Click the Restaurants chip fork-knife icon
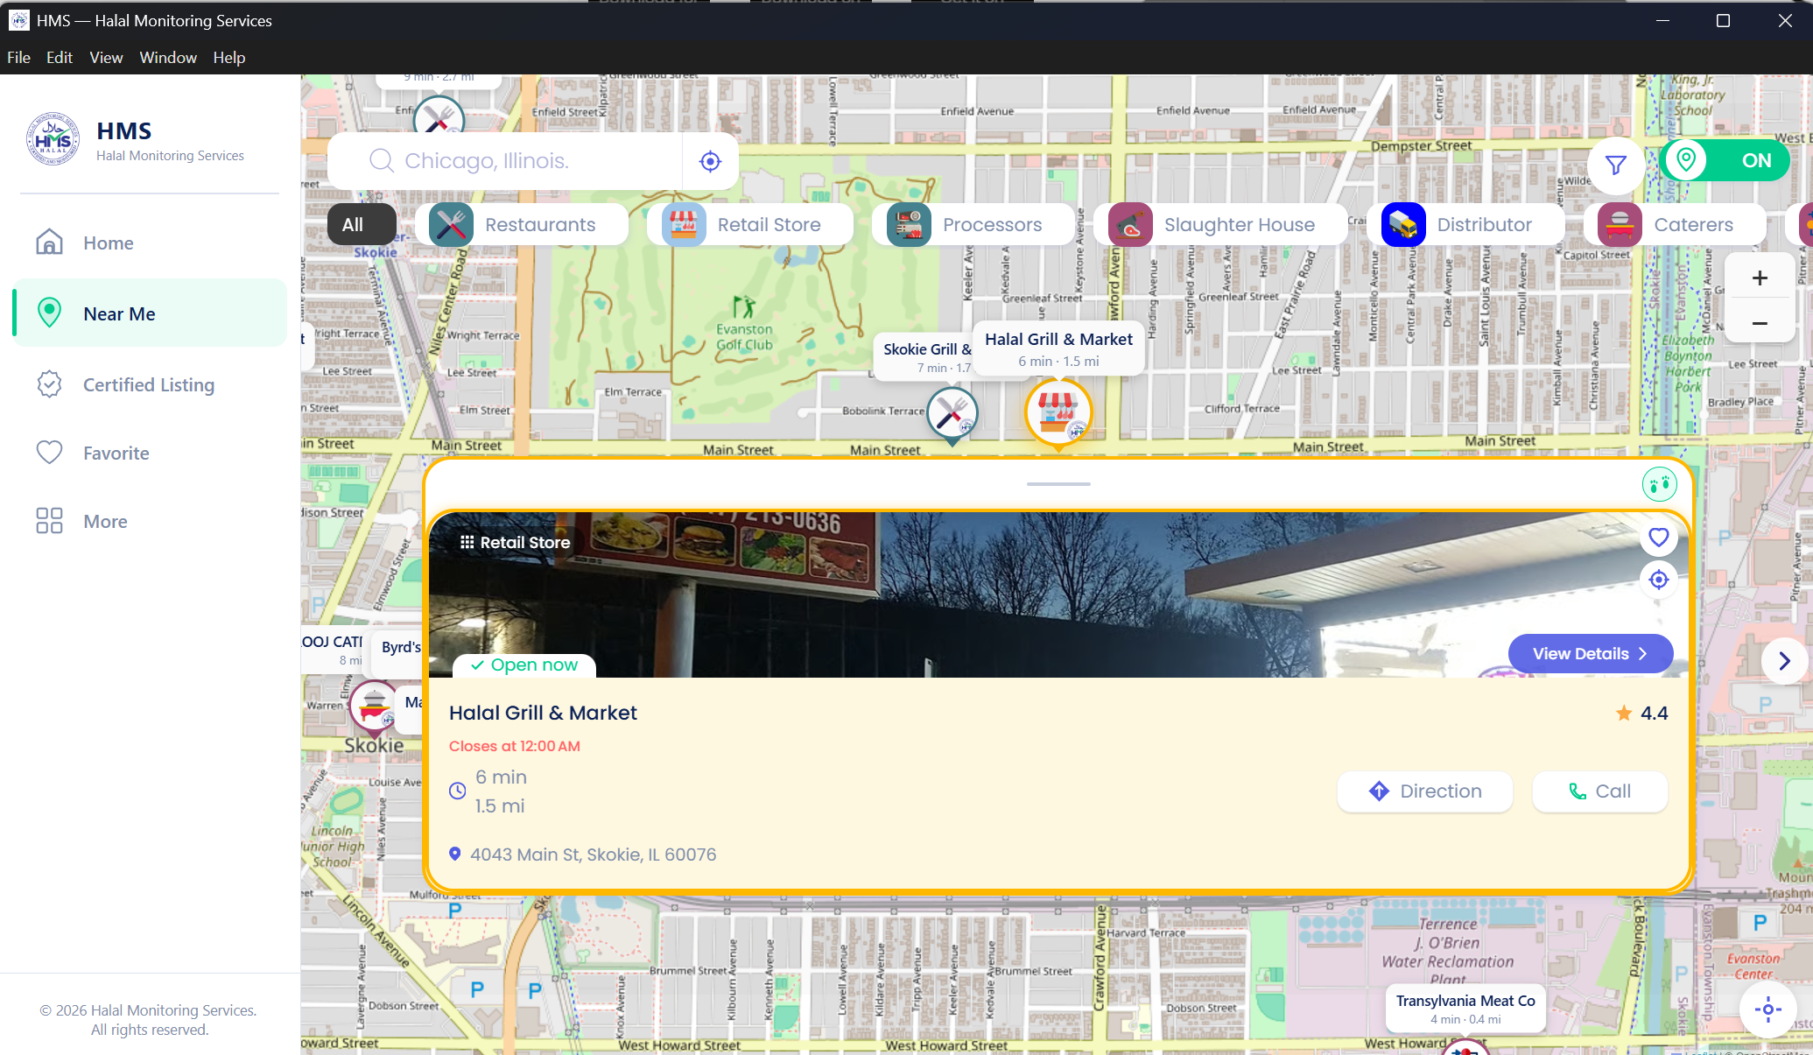Image resolution: width=1813 pixels, height=1055 pixels. click(x=451, y=225)
